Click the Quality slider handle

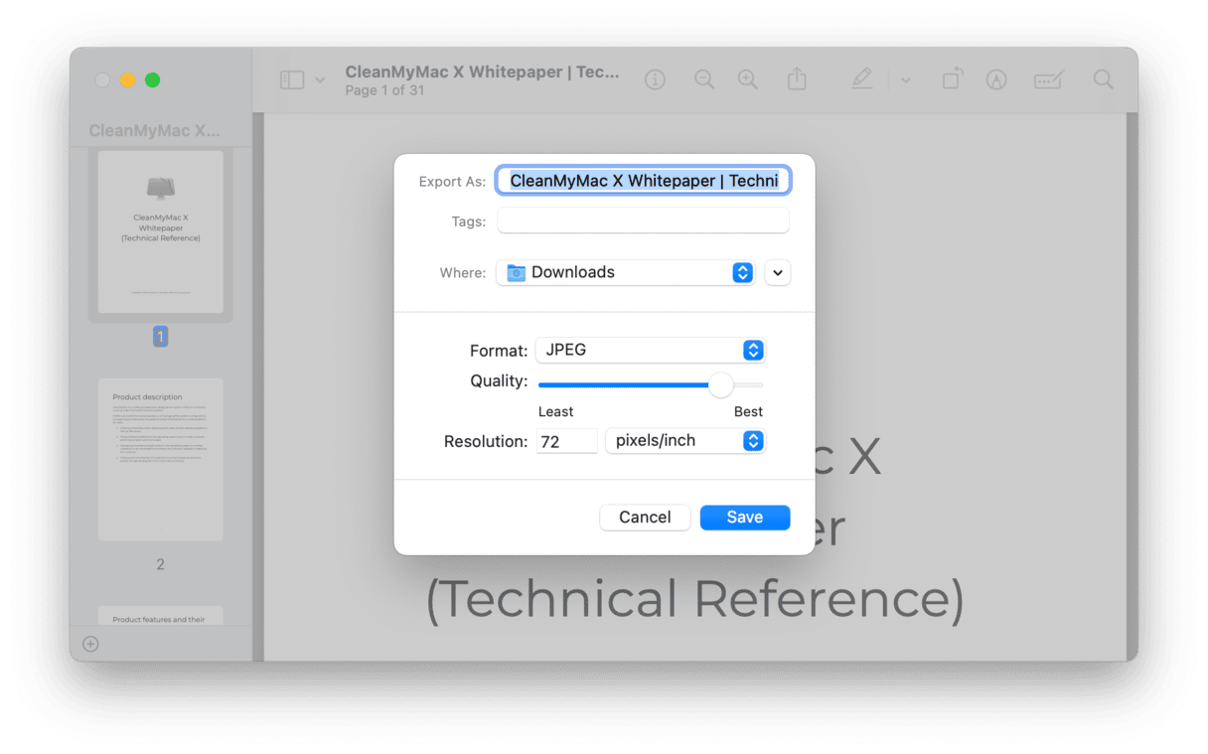click(x=721, y=384)
